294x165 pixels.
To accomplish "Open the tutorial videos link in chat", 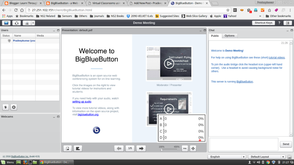I will [x=277, y=58].
